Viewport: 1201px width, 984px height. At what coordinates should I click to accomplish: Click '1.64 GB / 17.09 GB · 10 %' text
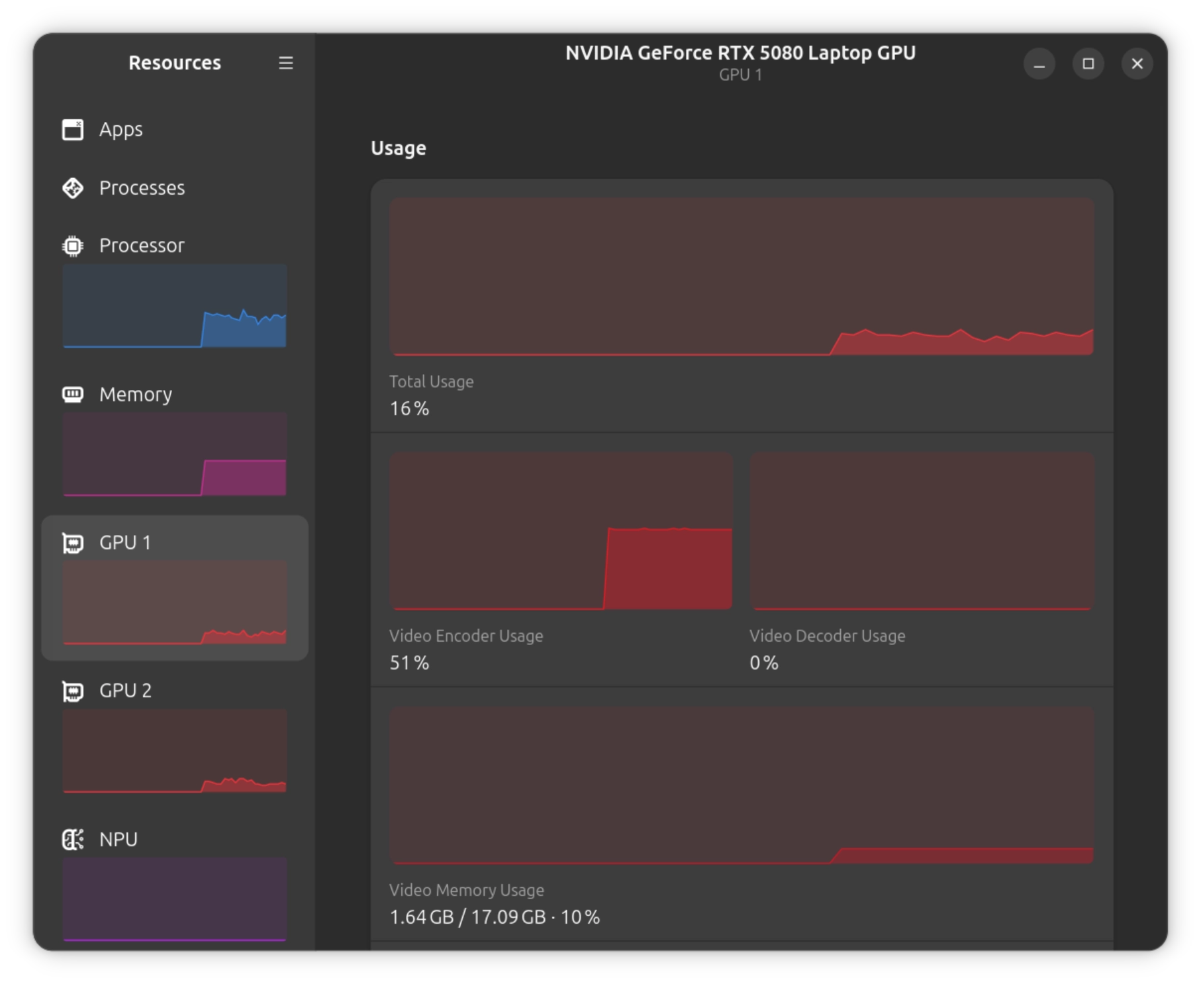[495, 917]
